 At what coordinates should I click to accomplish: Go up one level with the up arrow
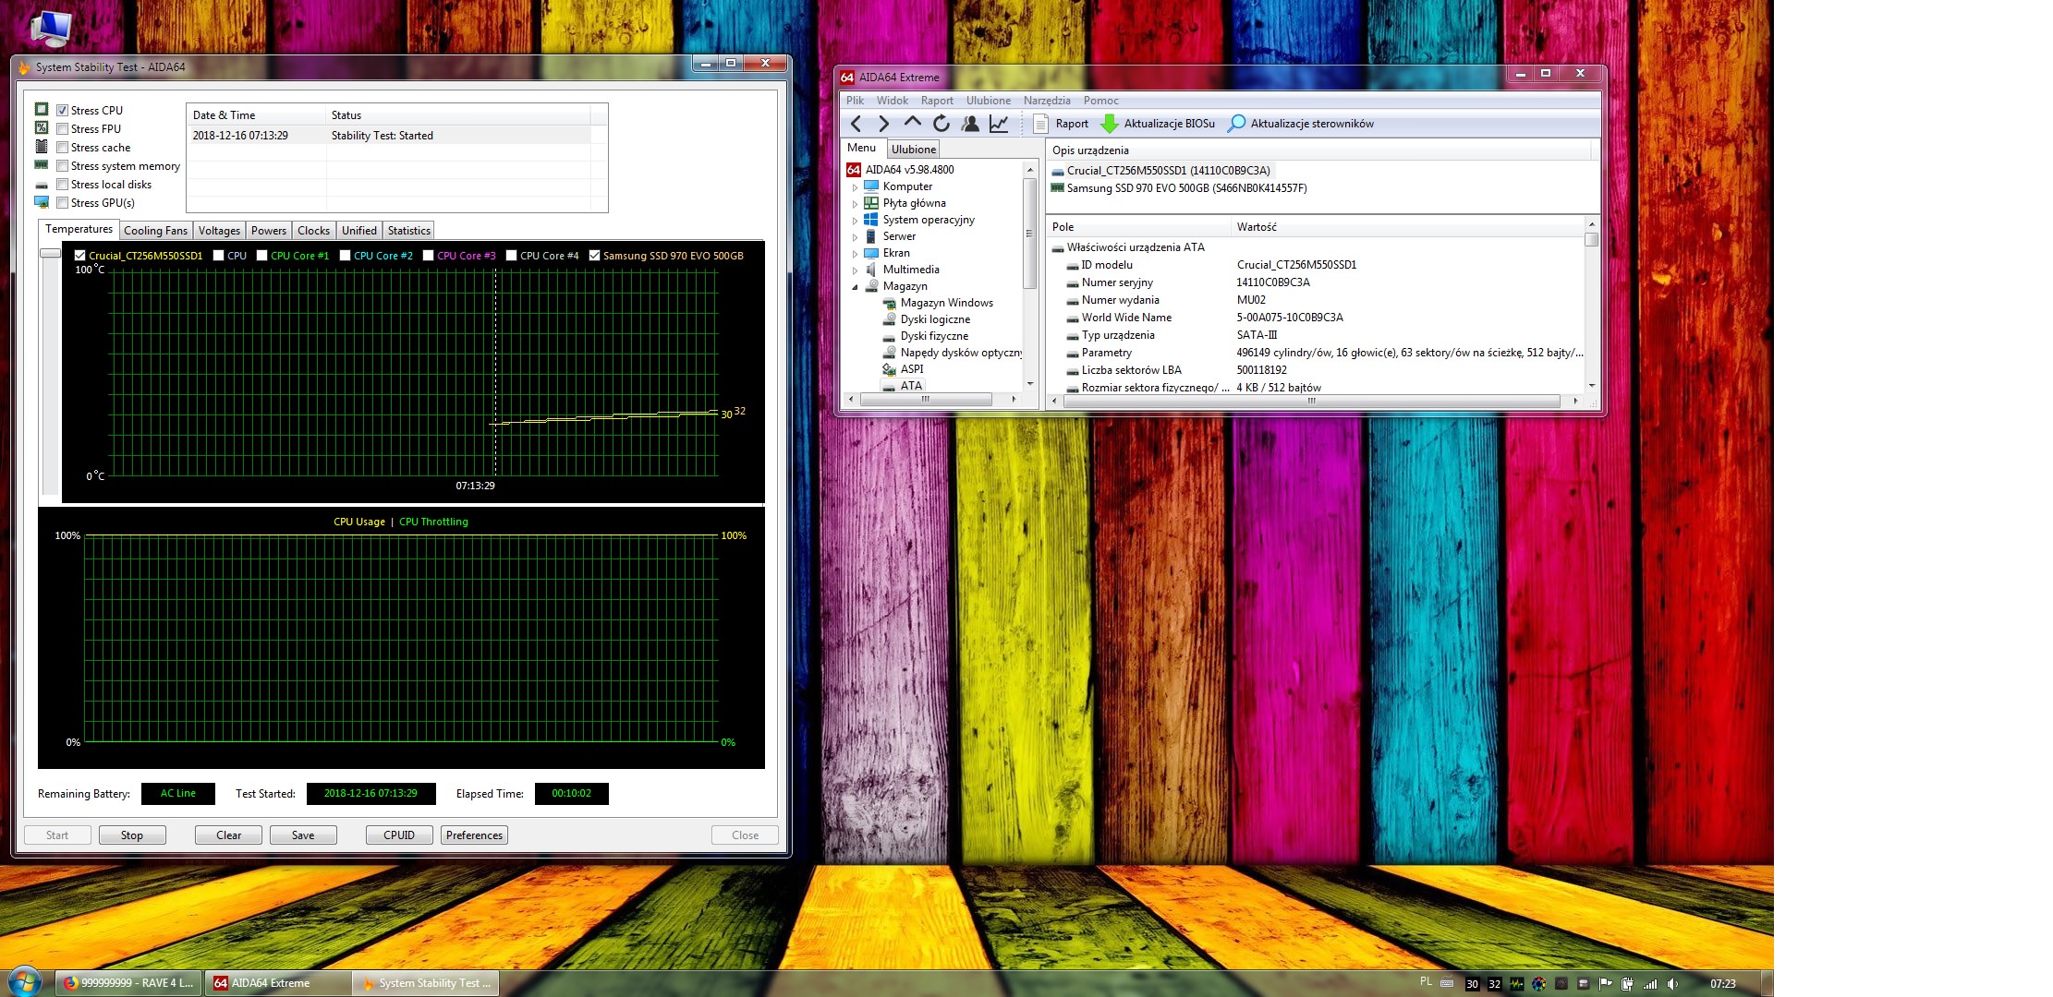(x=913, y=123)
